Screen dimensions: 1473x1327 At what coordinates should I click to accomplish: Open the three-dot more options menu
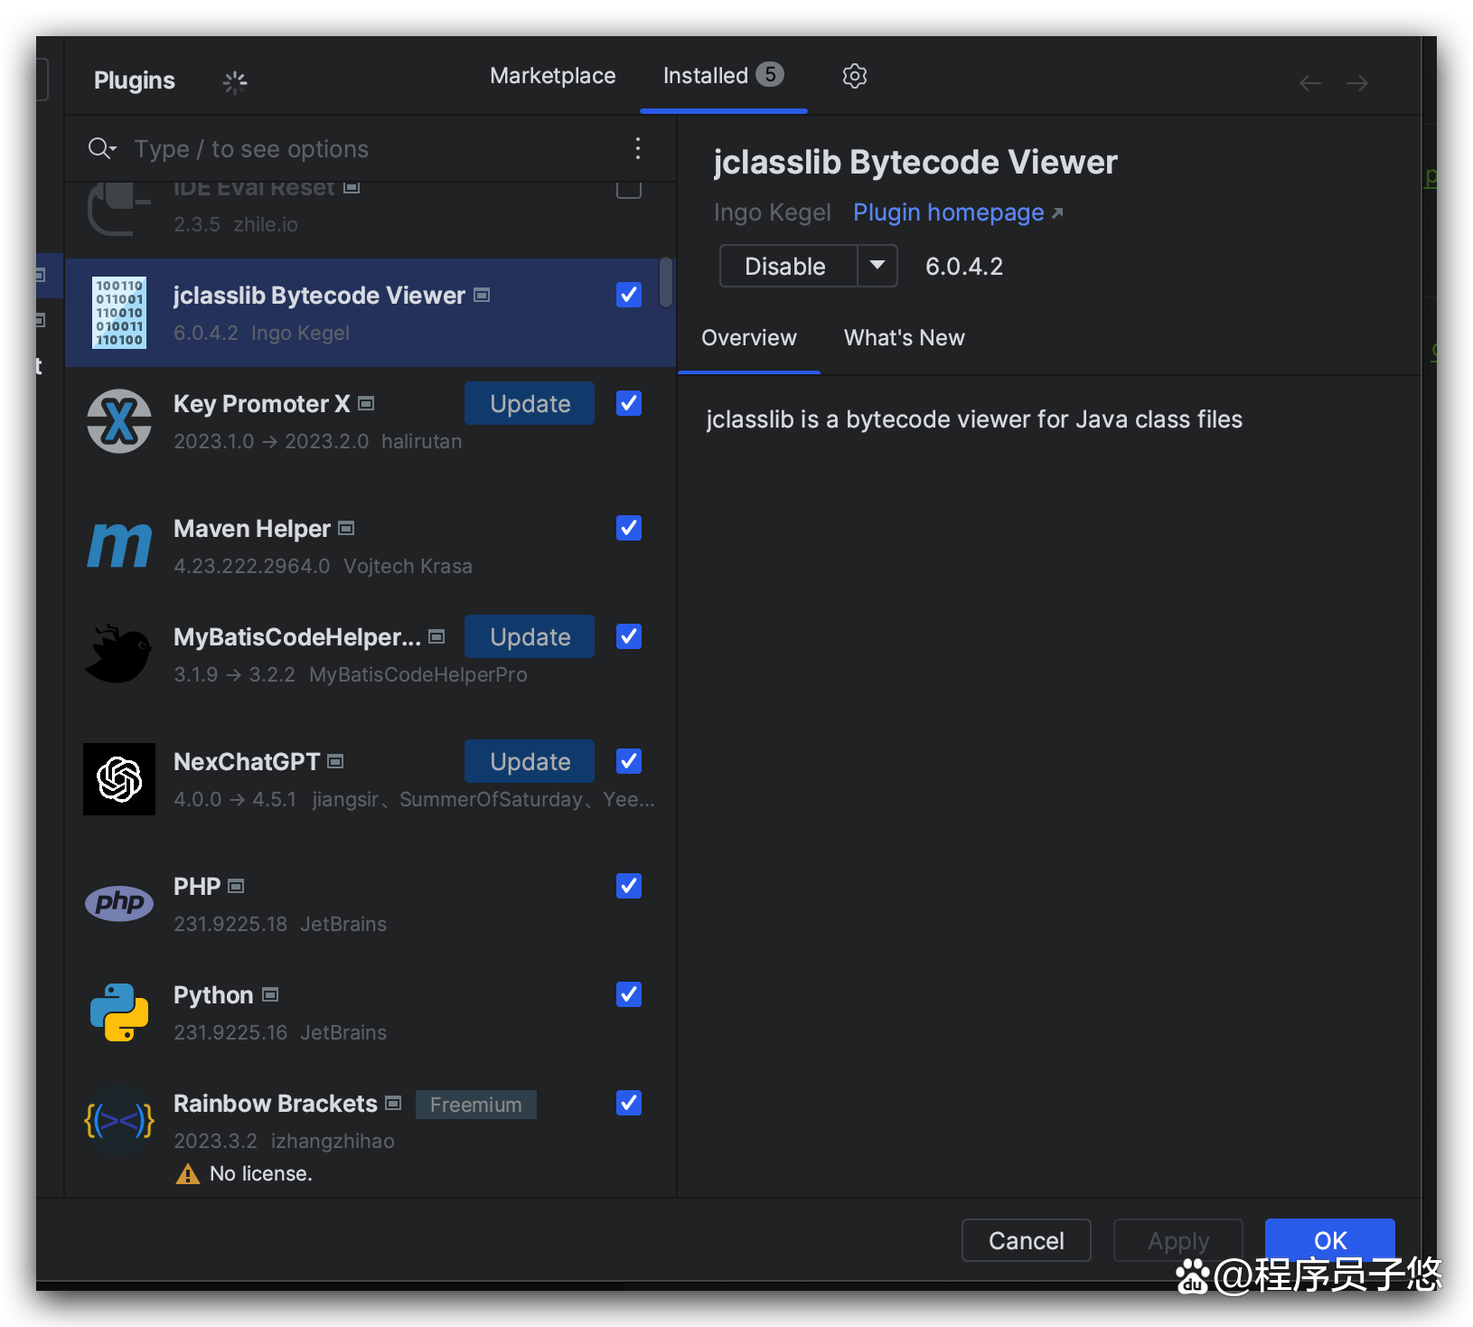[638, 148]
